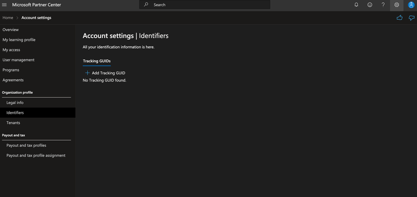417x197 pixels.
Task: Open Tenants page
Action: pyautogui.click(x=13, y=123)
